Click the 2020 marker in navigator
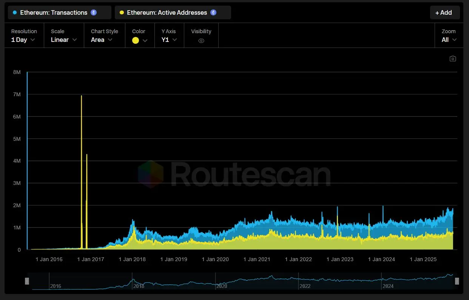 point(222,286)
